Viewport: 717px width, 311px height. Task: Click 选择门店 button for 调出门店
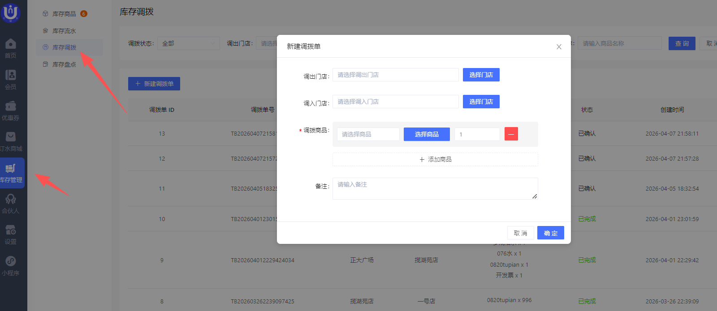[481, 75]
